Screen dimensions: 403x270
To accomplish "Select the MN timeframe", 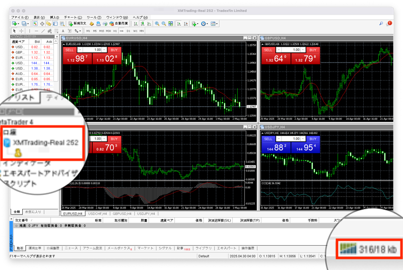I will 142,31.
